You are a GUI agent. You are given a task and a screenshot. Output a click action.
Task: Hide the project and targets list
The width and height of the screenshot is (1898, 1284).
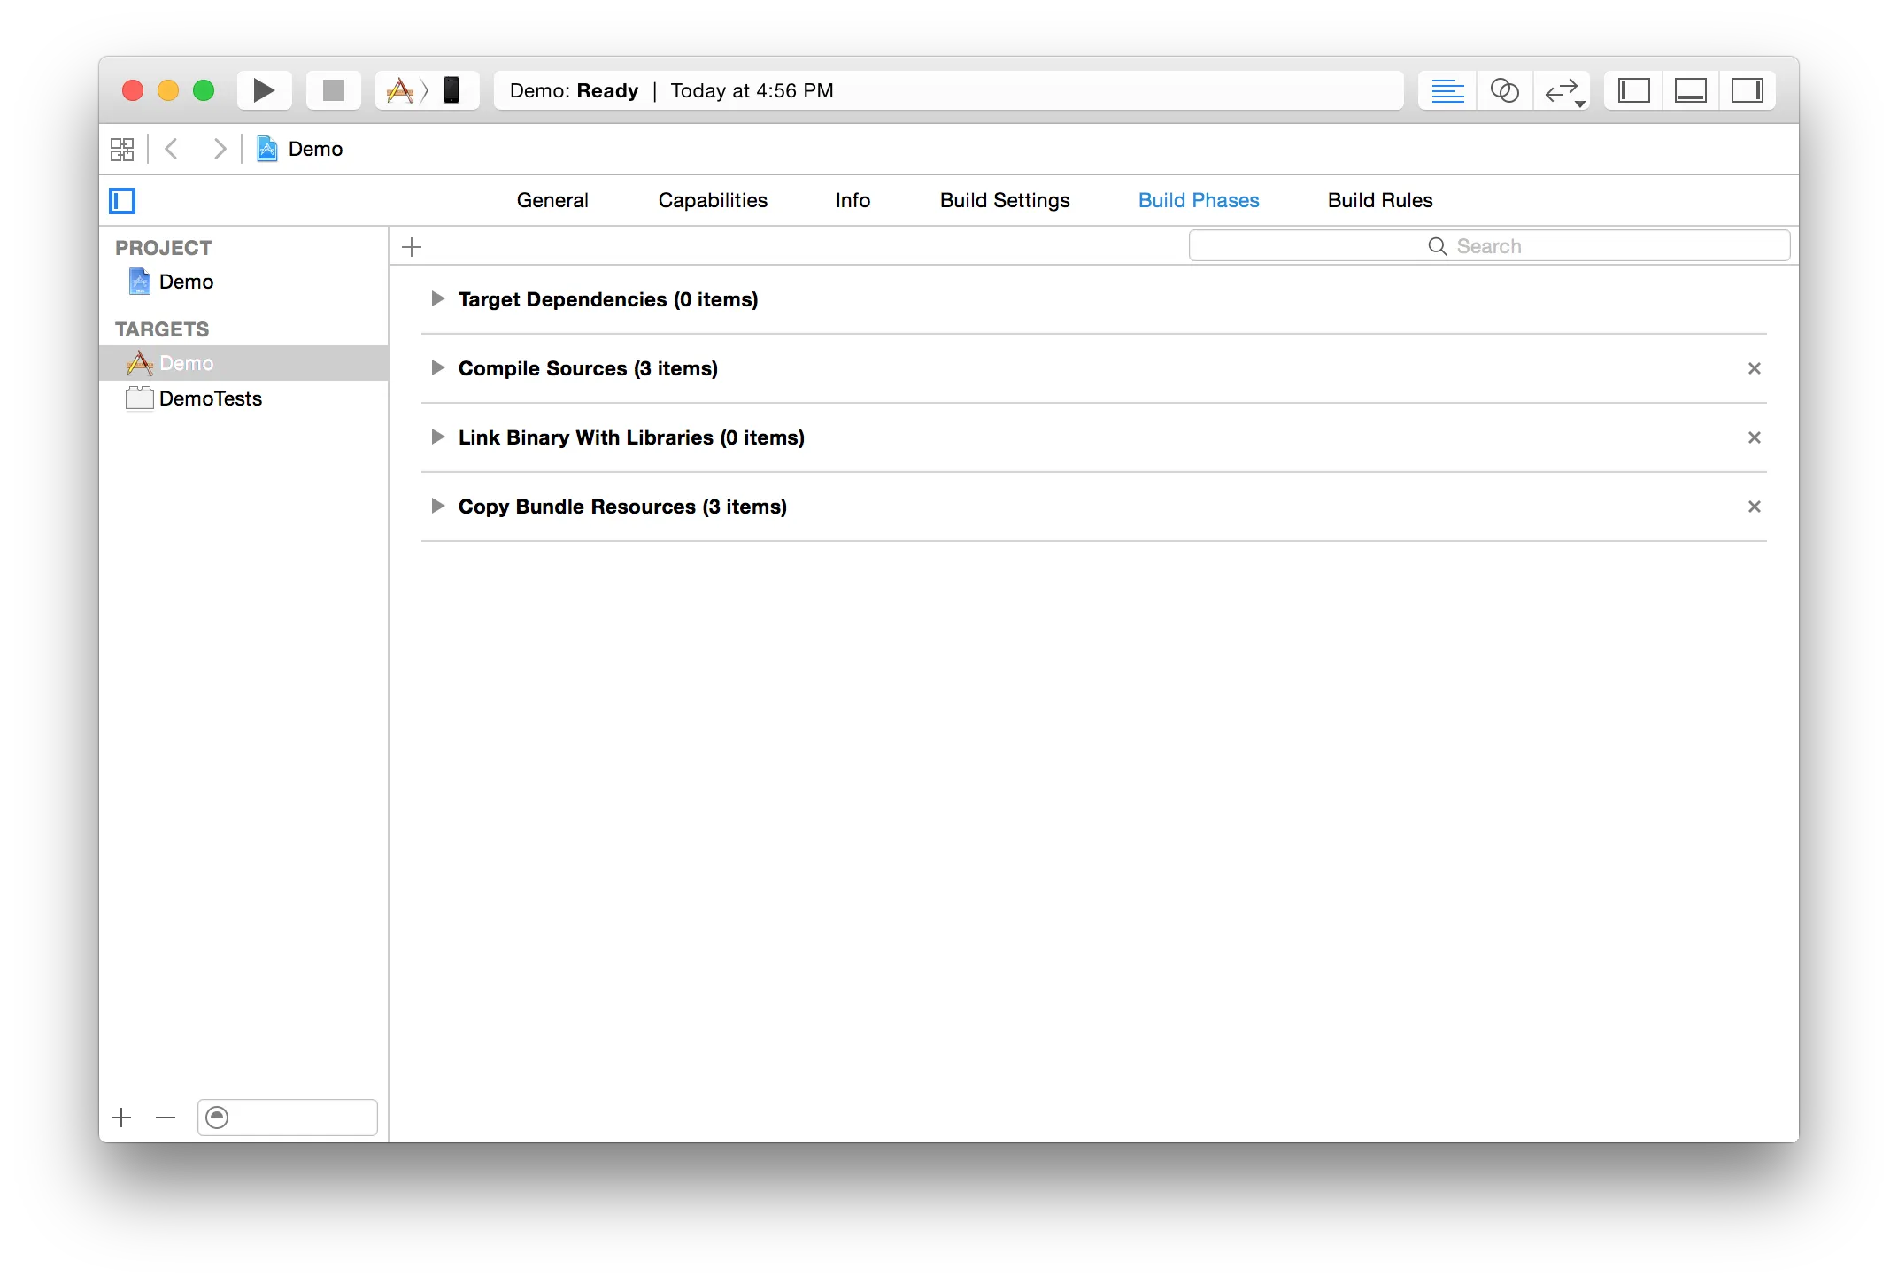coord(122,201)
